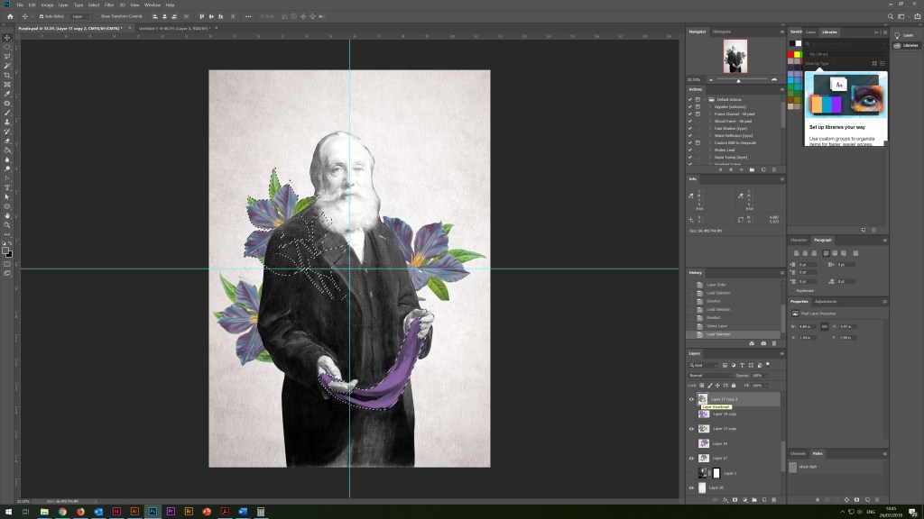The image size is (924, 519).
Task: Switch to the Channels tab
Action: click(x=798, y=453)
